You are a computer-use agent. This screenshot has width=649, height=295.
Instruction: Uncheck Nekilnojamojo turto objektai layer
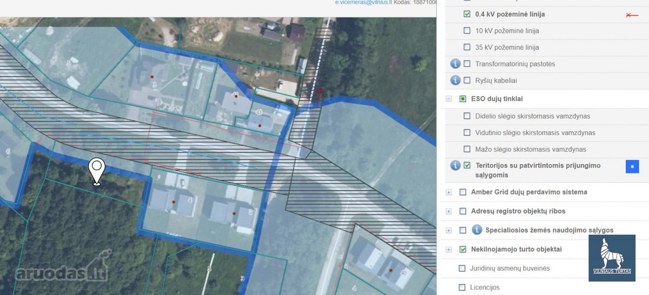click(462, 249)
